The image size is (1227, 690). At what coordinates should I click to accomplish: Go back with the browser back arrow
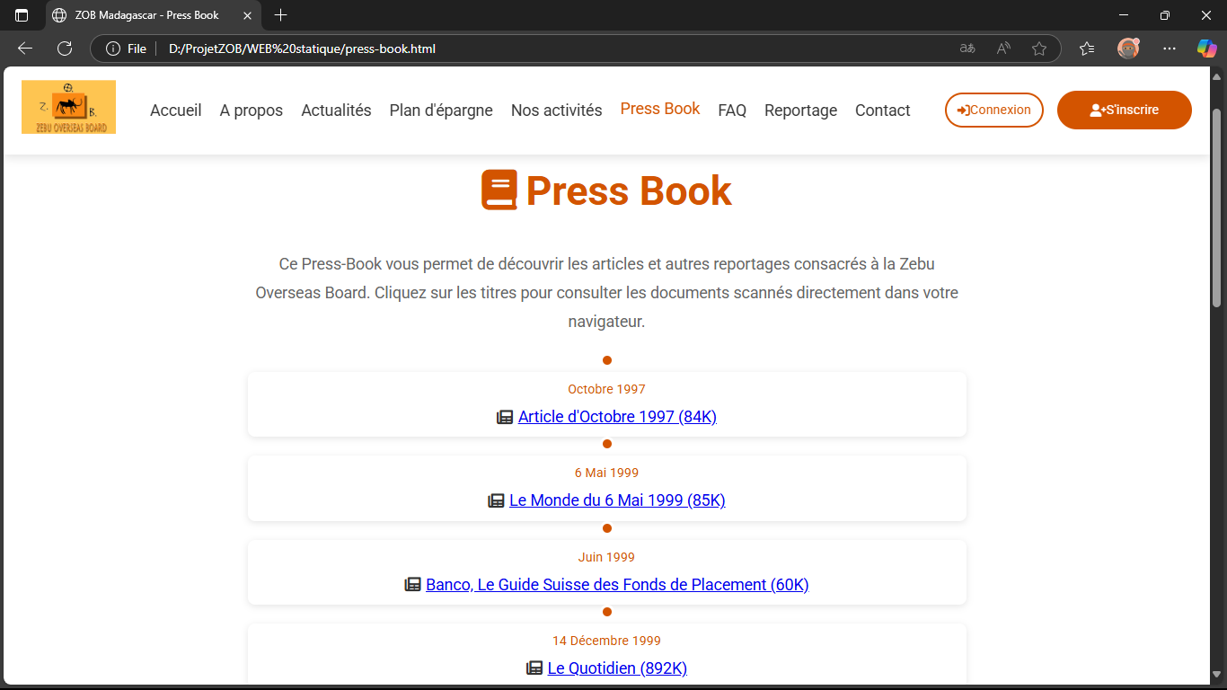[25, 49]
